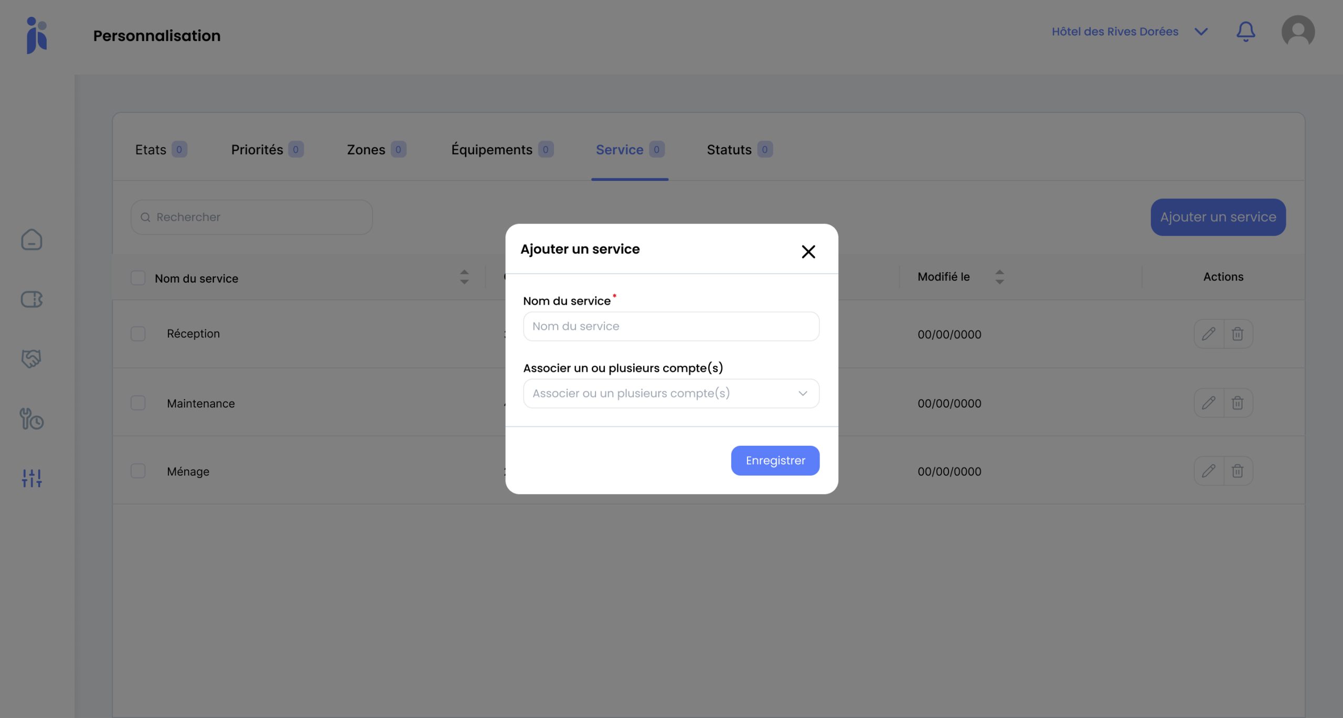Close the Ajouter un service dialog
The width and height of the screenshot is (1343, 718).
[808, 252]
